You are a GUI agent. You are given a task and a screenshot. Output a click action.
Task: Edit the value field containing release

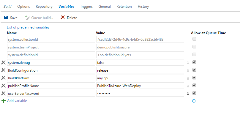[140, 70]
